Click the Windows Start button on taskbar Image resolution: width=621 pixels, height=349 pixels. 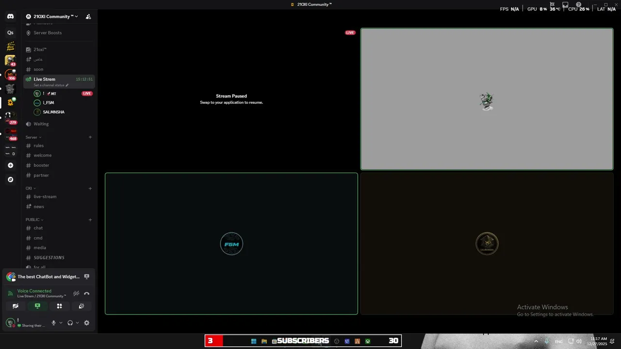254,341
